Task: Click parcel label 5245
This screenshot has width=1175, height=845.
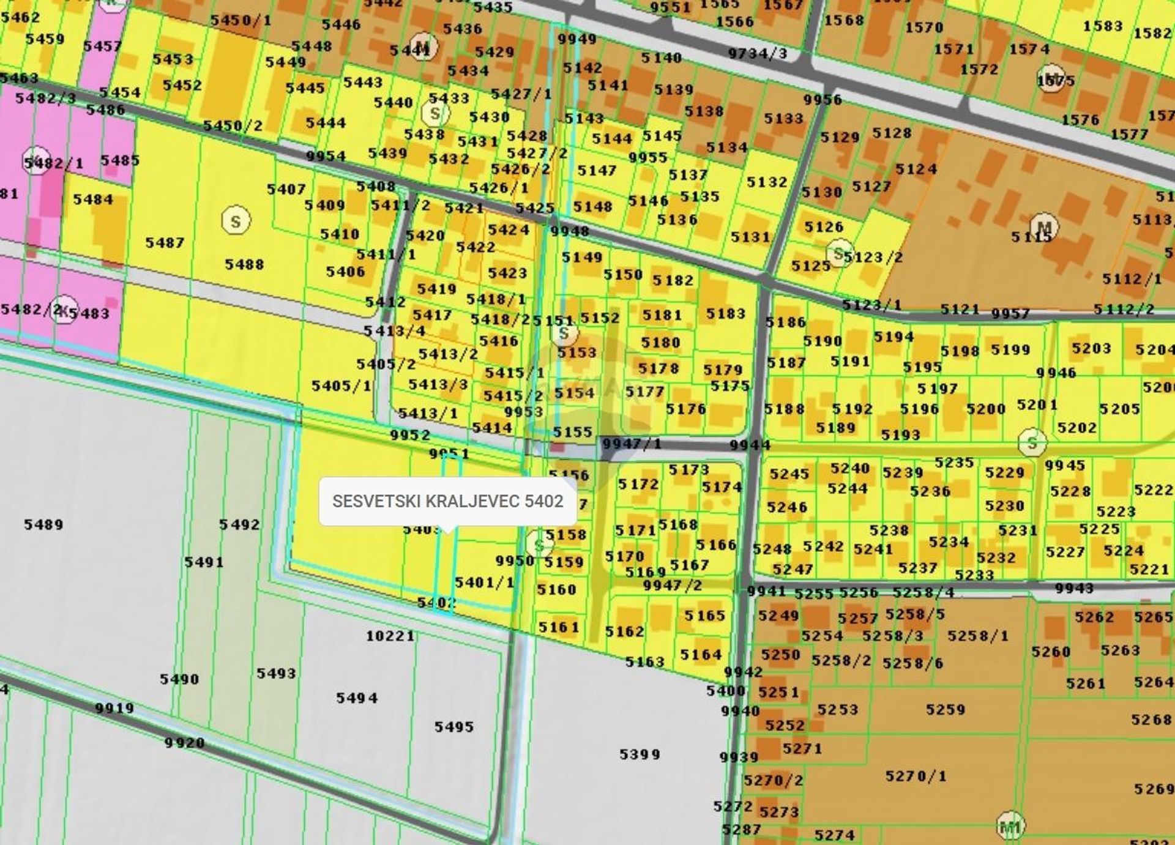Action: pyautogui.click(x=789, y=474)
